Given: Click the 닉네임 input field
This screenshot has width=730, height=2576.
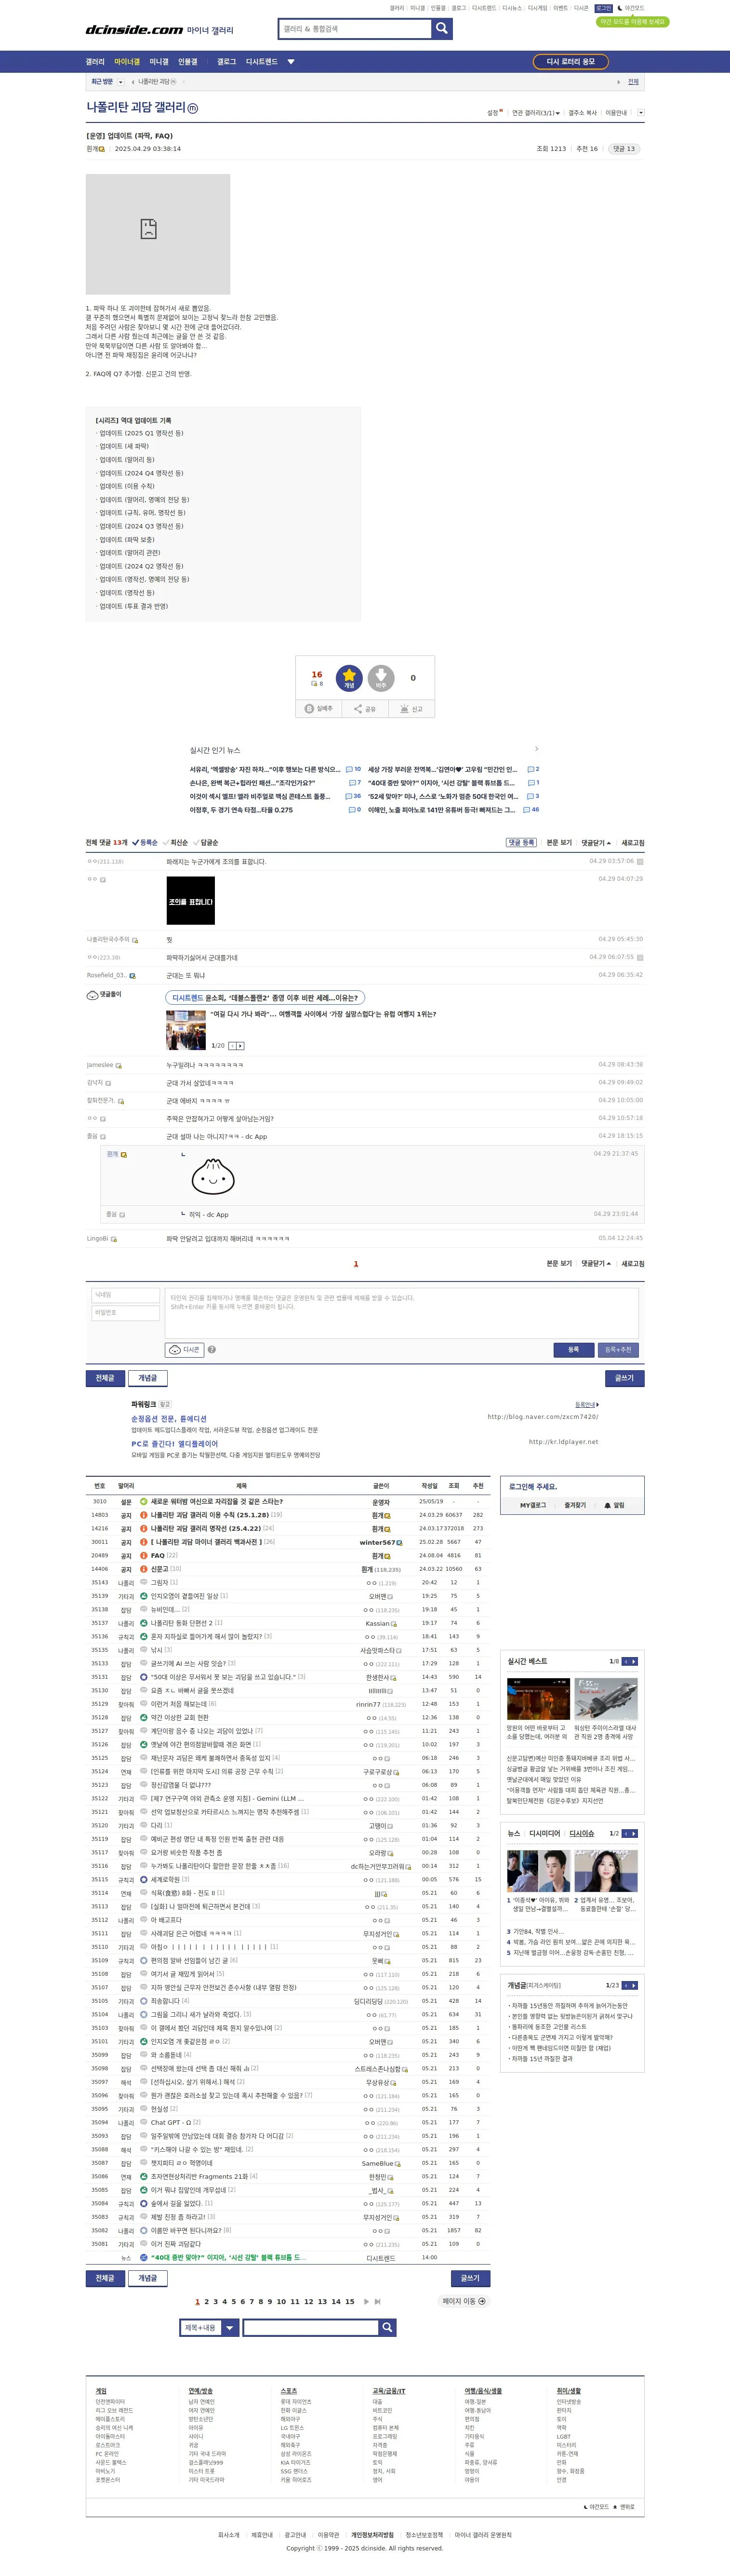Looking at the screenshot, I should point(126,1295).
